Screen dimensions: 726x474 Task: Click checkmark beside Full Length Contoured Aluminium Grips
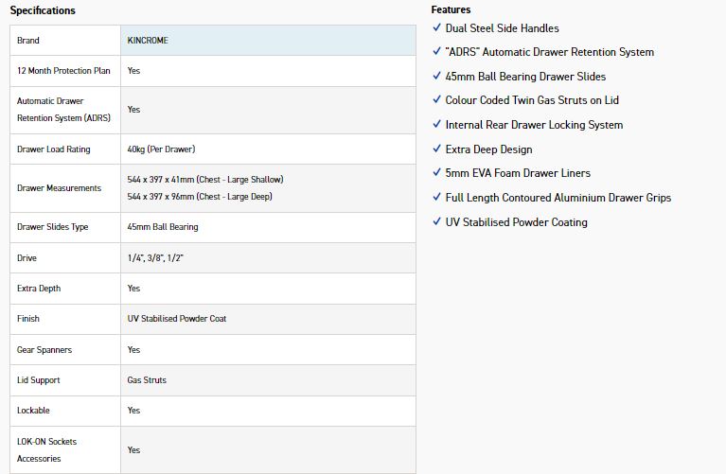(436, 198)
